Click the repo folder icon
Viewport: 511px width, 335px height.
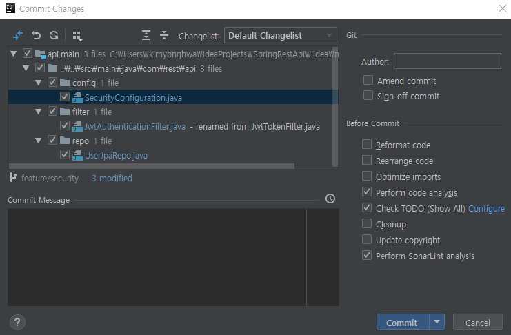point(65,141)
